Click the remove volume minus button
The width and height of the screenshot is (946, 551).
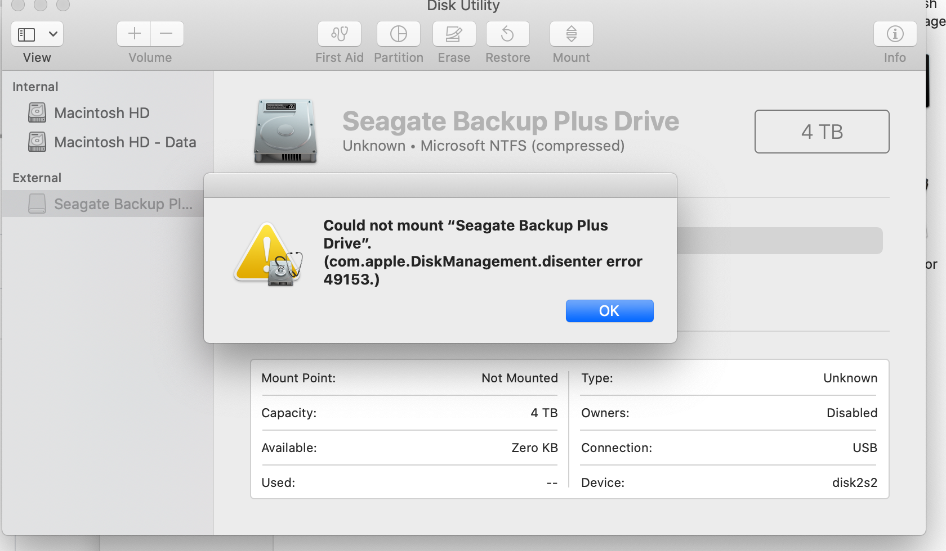(167, 34)
